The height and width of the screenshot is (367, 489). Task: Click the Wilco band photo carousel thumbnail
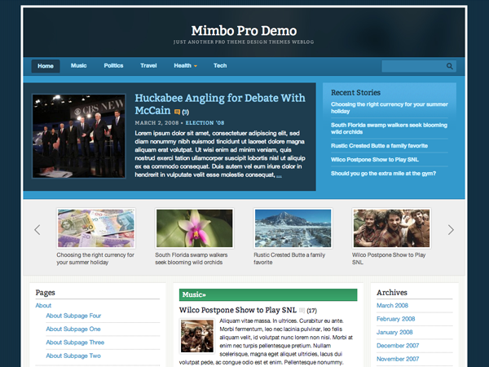[392, 228]
